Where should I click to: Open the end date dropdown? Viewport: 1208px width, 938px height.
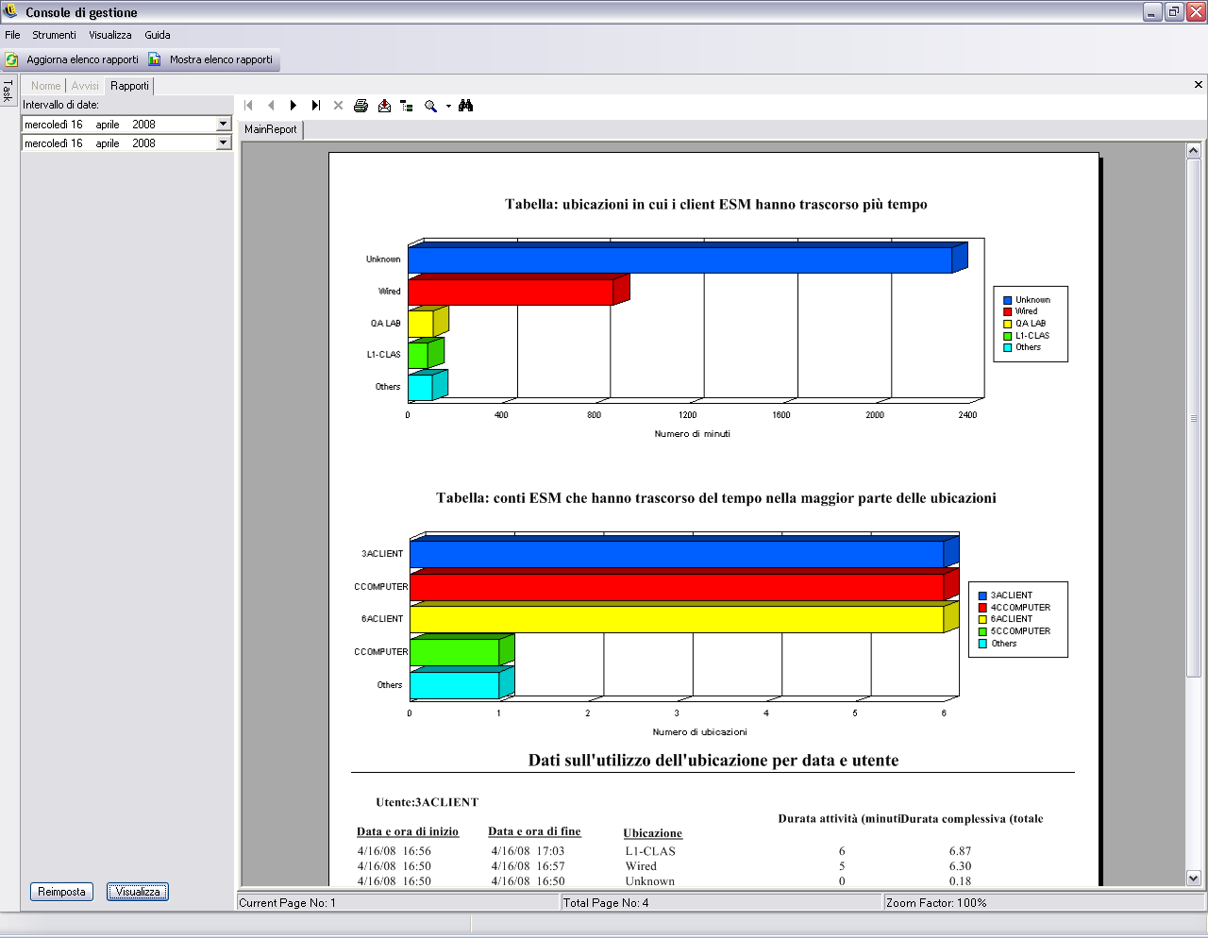point(224,142)
